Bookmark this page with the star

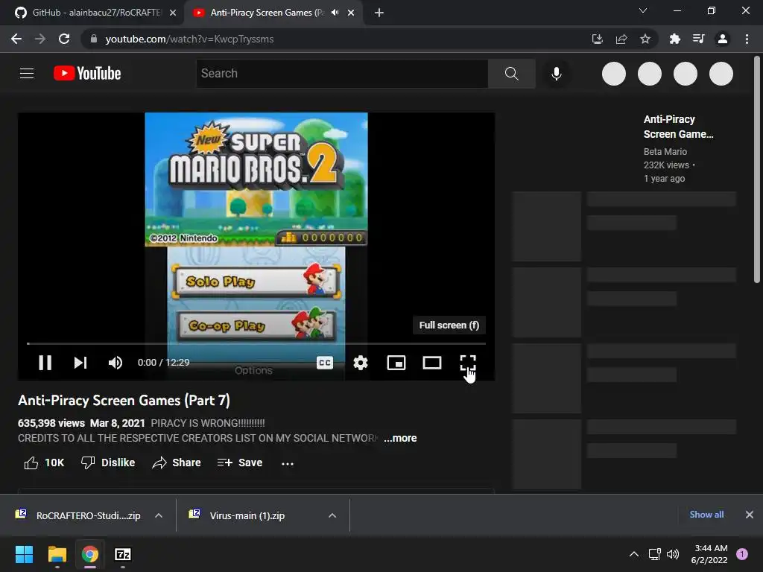pos(645,39)
